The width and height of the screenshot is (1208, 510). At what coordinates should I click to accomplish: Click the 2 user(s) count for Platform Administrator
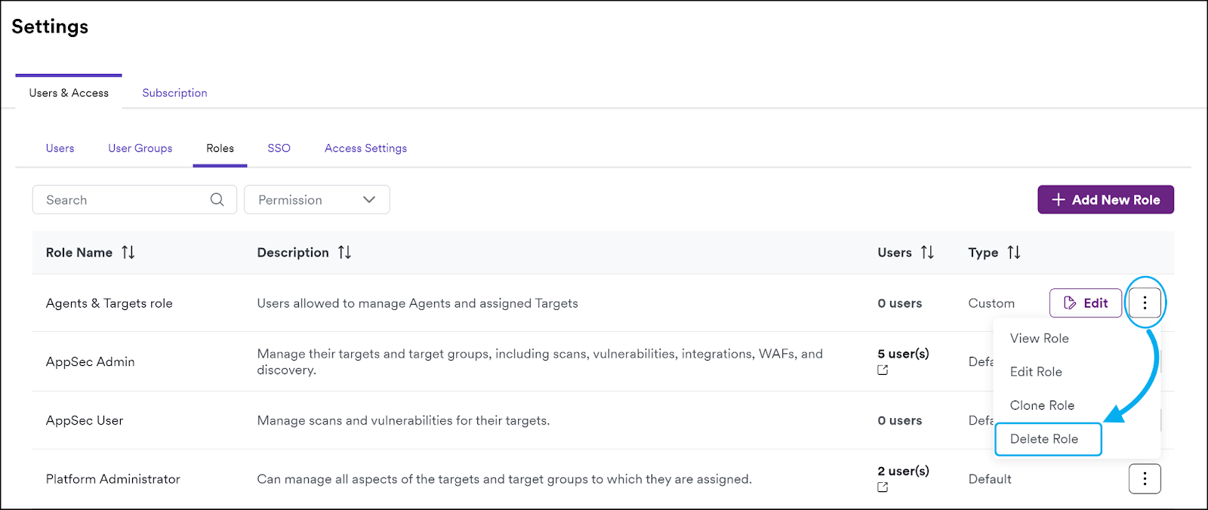click(x=903, y=471)
